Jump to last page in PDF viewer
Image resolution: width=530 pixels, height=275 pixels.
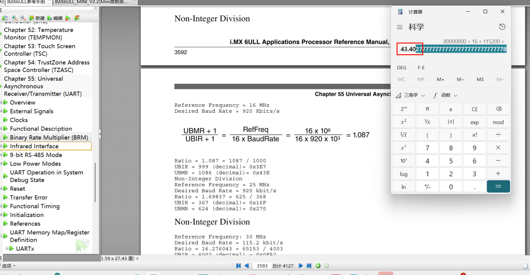coord(309,266)
